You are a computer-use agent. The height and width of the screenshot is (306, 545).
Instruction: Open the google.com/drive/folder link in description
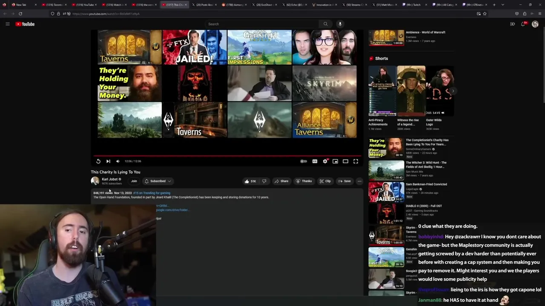172,210
